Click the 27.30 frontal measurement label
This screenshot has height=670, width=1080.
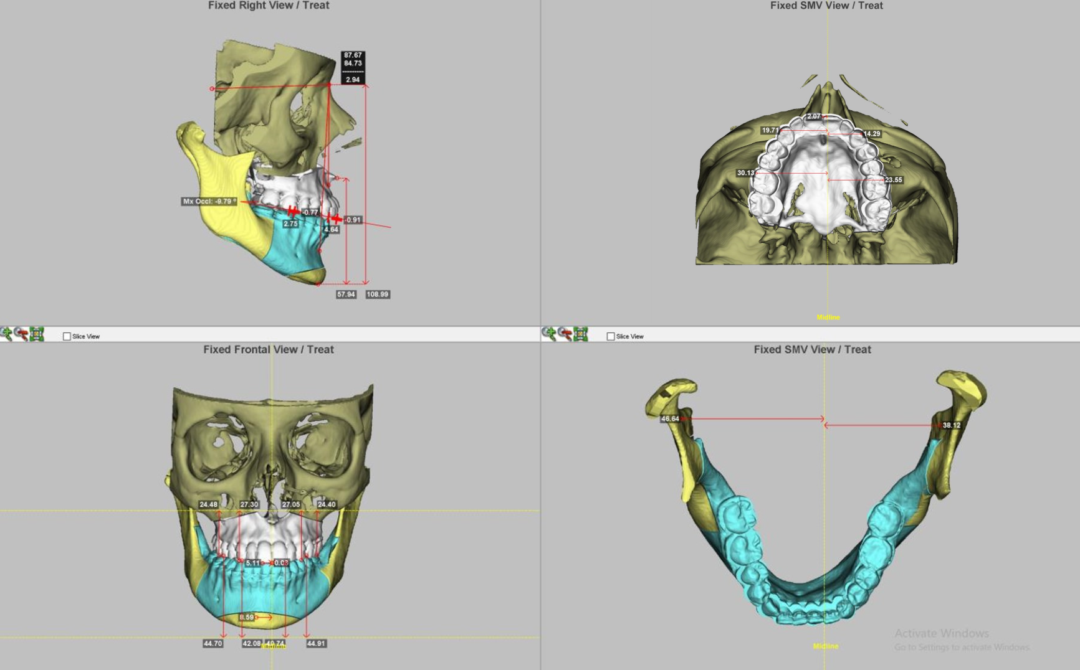(249, 504)
